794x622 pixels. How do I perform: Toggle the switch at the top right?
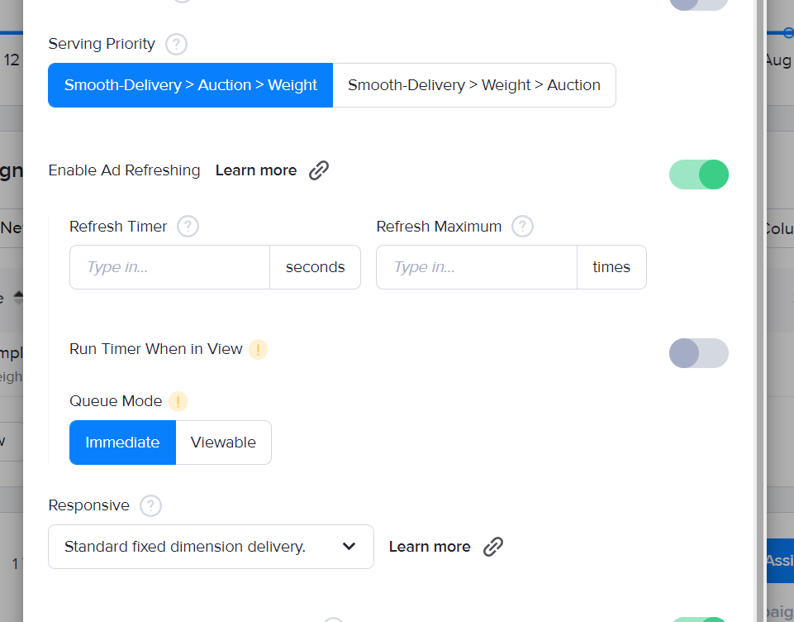698,5
